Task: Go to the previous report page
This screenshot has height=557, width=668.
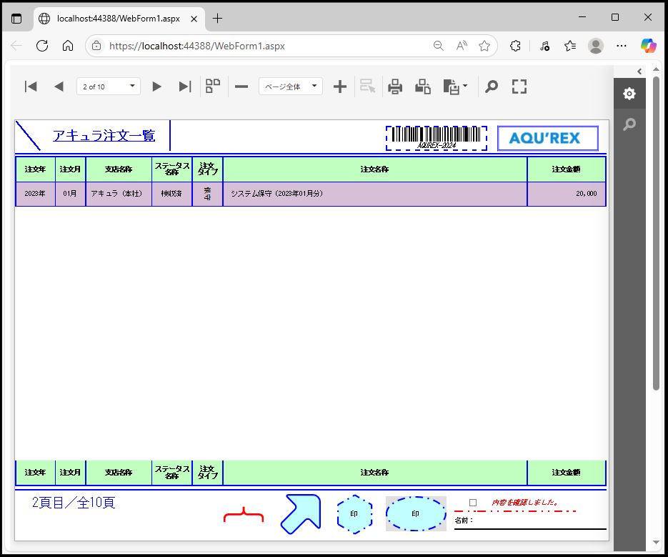Action: 59,87
